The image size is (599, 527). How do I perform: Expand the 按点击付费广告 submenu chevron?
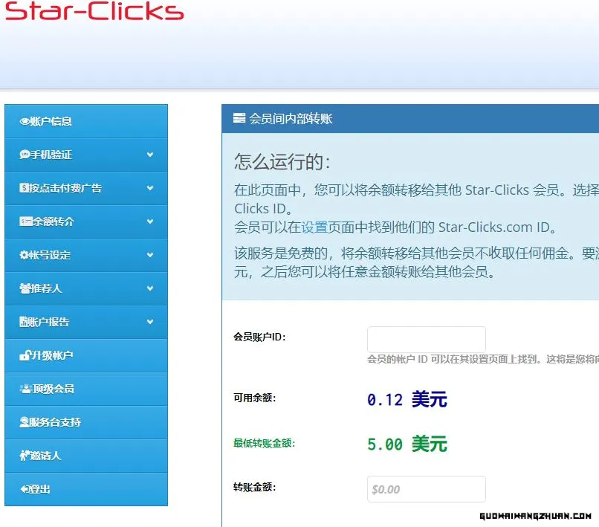pyautogui.click(x=150, y=188)
